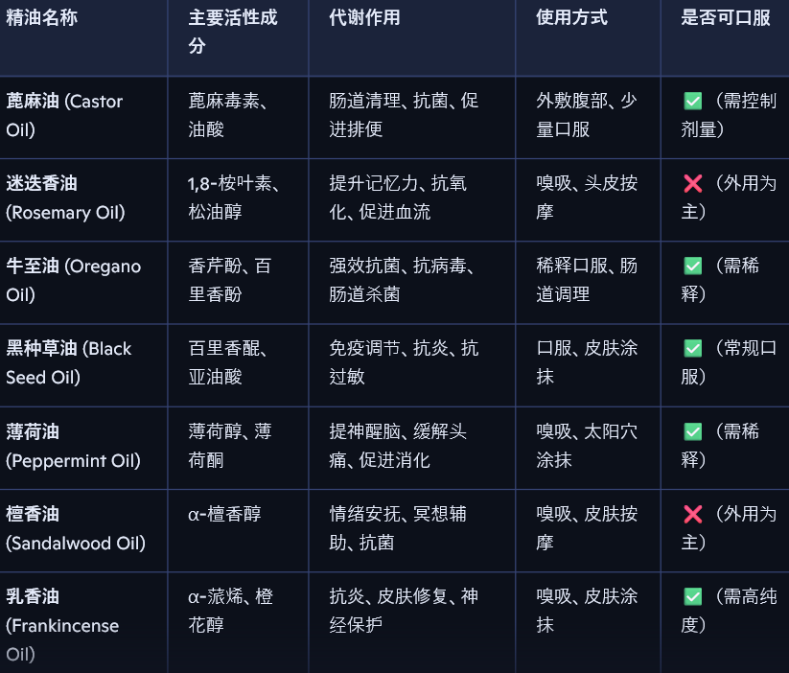This screenshot has height=673, width=789.
Task: Click the green check in Black Seed Oil row
Action: pos(692,349)
